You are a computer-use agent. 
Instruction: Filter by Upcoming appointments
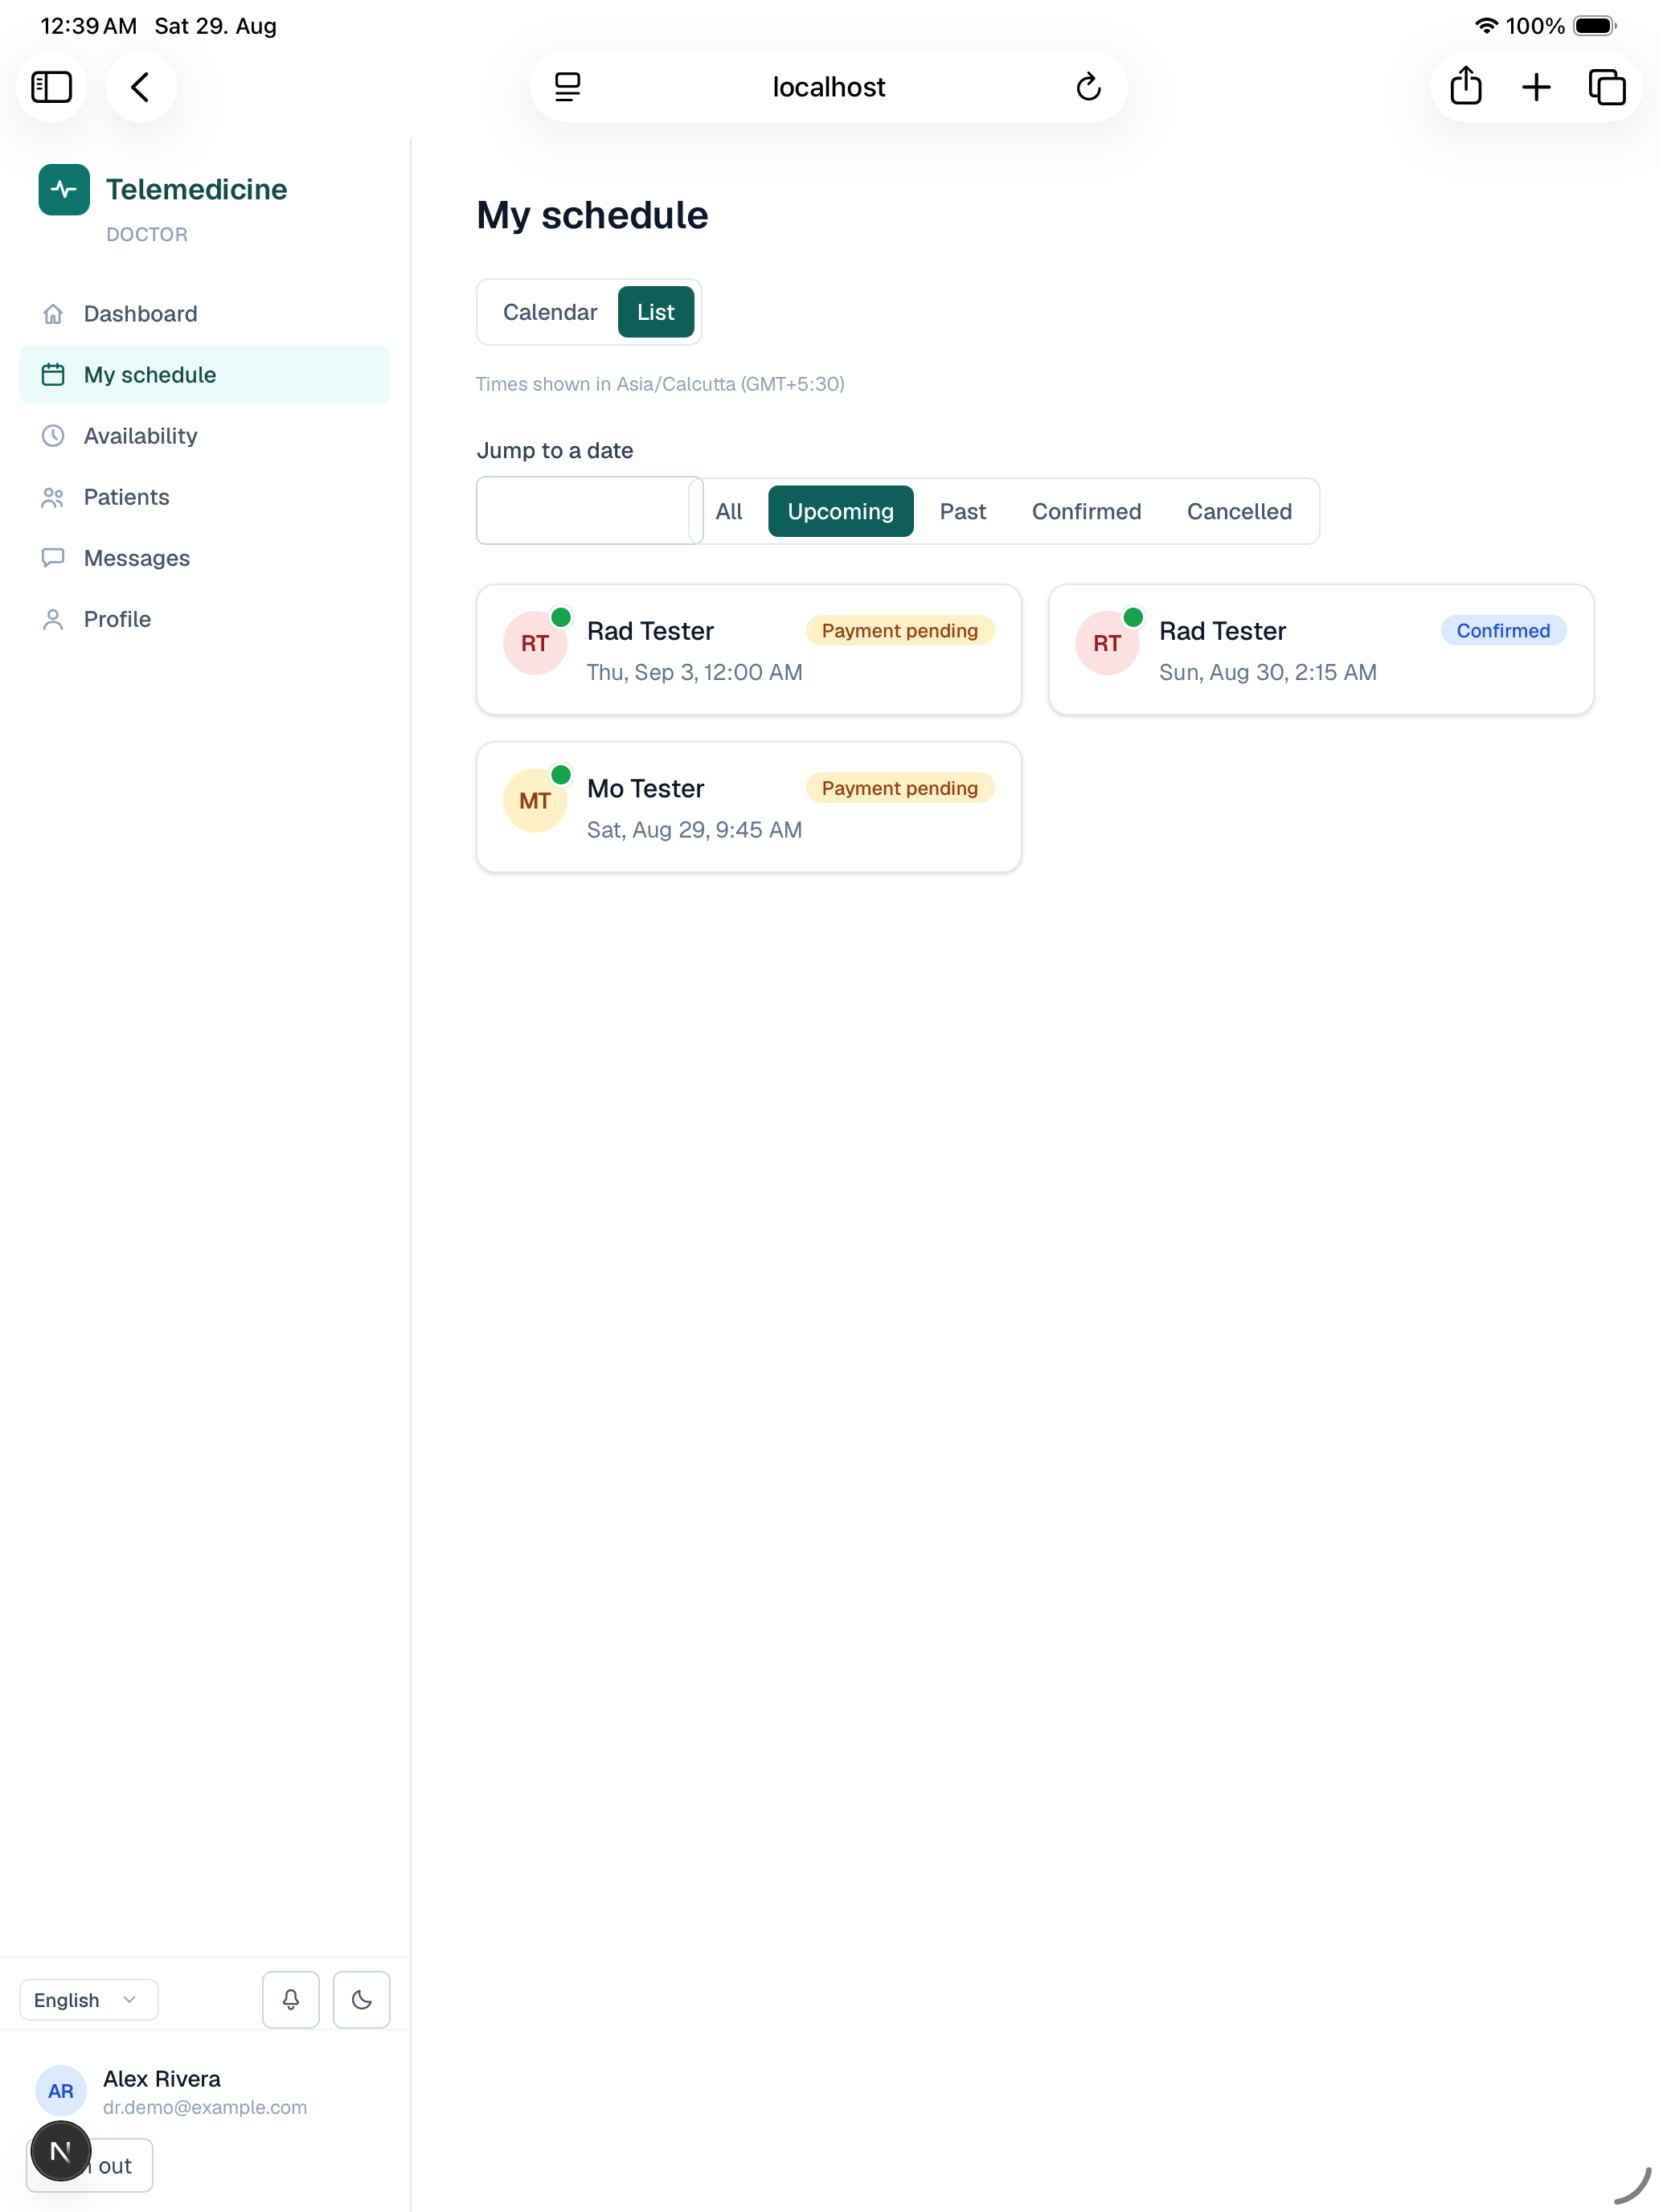840,511
